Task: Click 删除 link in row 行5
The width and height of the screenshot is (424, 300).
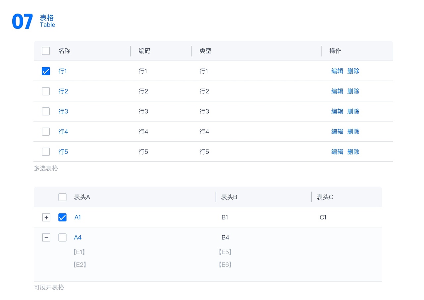Action: tap(353, 152)
